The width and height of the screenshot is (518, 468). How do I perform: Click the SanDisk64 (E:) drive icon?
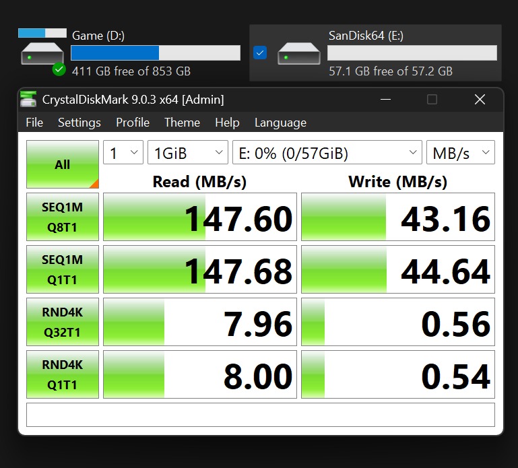pos(299,53)
